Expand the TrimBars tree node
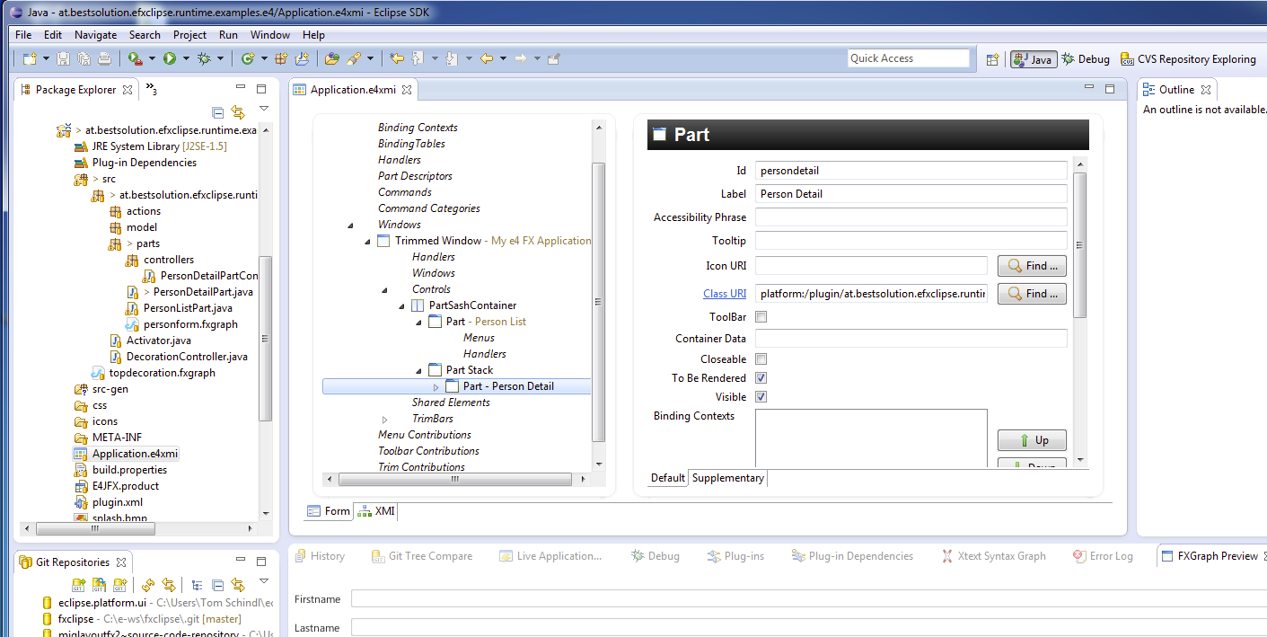The width and height of the screenshot is (1267, 637). (x=384, y=419)
